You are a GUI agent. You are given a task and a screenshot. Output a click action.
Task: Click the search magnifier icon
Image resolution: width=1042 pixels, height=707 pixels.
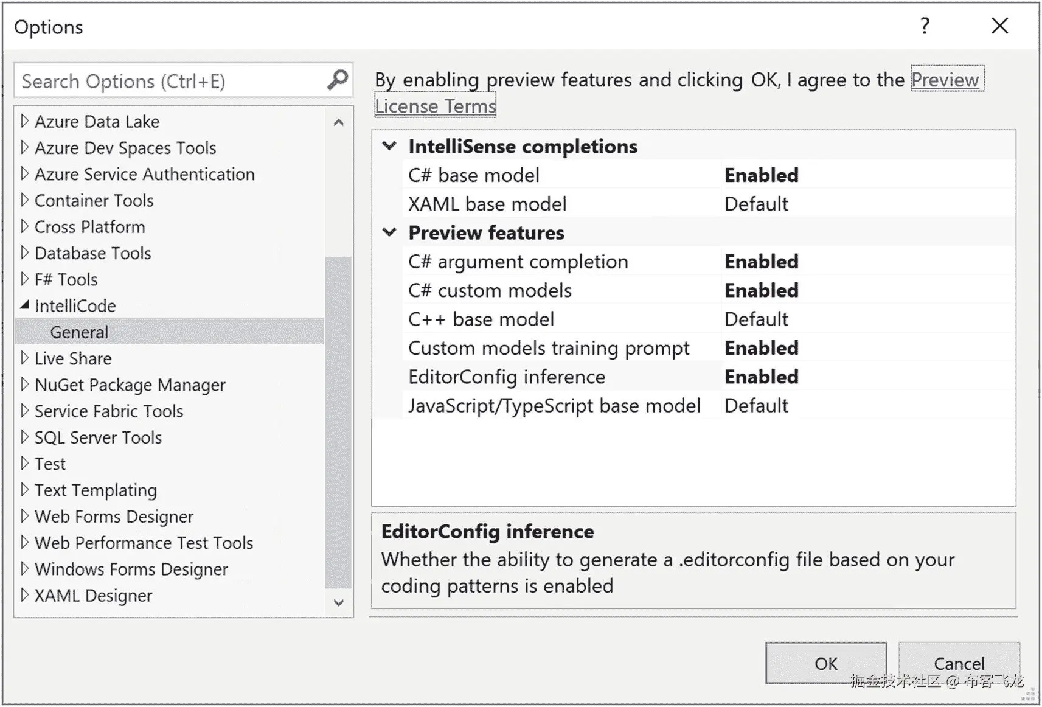338,80
